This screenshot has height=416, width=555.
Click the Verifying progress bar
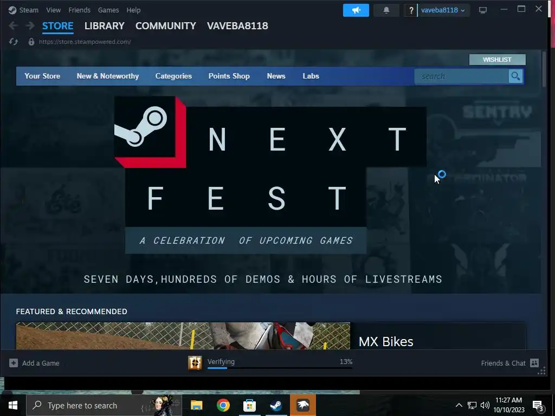tap(280, 368)
